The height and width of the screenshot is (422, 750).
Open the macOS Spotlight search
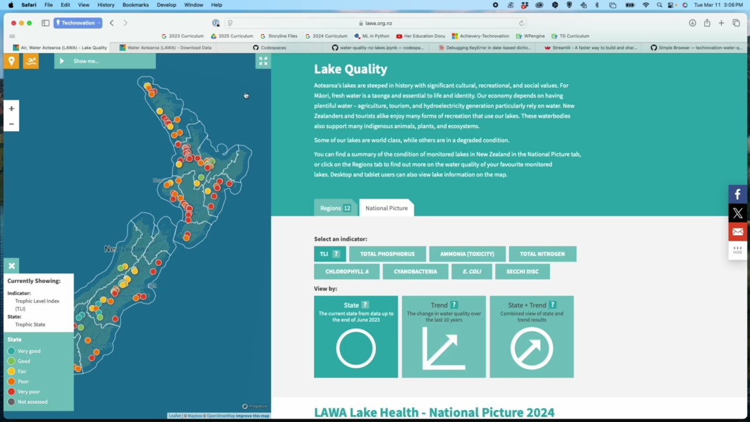click(659, 5)
